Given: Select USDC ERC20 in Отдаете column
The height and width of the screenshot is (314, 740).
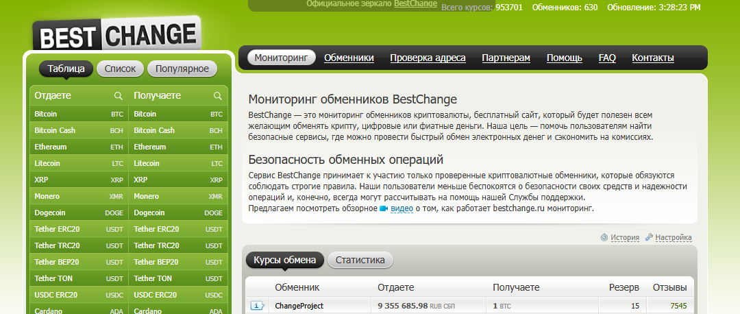Looking at the screenshot, I should [79, 295].
